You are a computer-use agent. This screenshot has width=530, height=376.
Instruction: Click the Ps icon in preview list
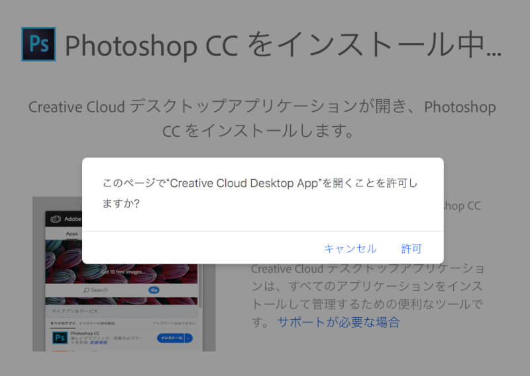pyautogui.click(x=60, y=338)
